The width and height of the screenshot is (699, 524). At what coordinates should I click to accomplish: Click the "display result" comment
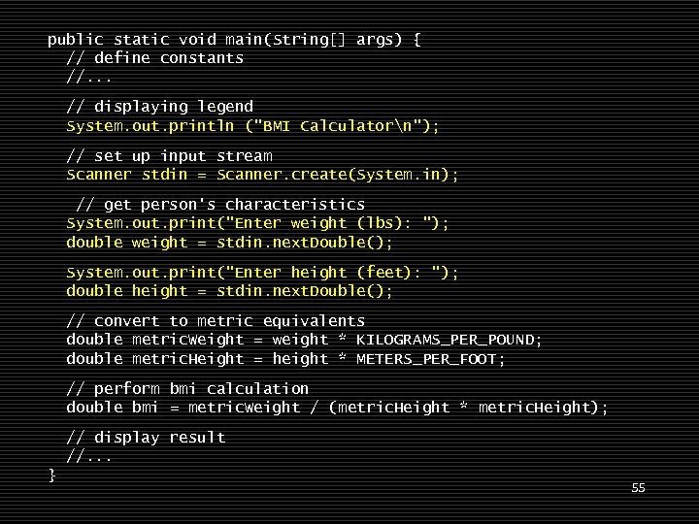(x=146, y=438)
